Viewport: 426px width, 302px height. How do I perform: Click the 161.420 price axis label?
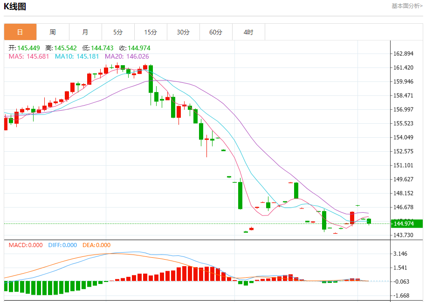(404, 67)
